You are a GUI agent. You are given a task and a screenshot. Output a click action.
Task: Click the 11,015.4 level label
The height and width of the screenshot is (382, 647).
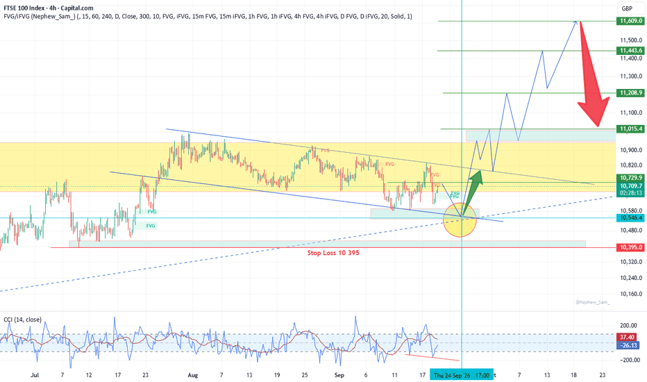tap(630, 129)
